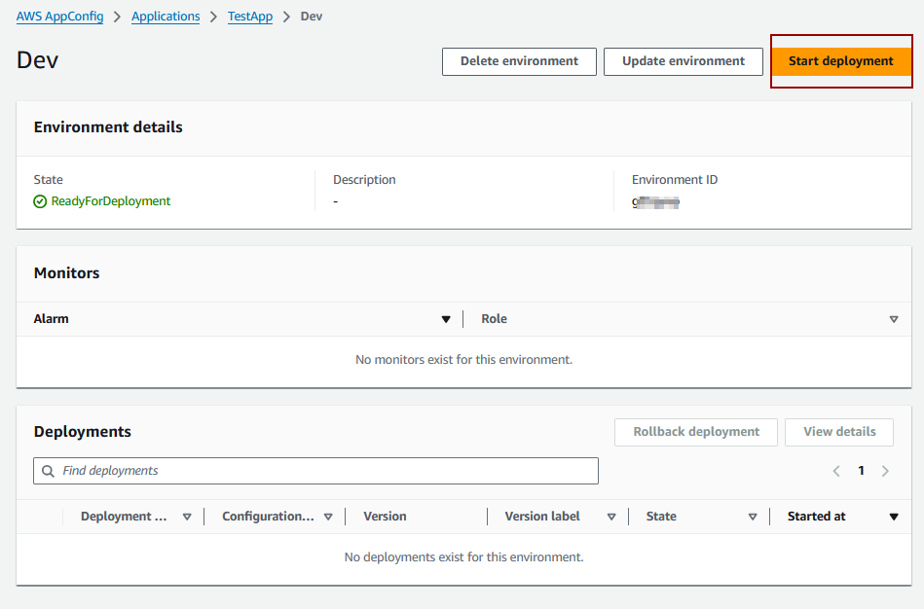Click the Update environment button
This screenshot has width=924, height=609.
683,61
